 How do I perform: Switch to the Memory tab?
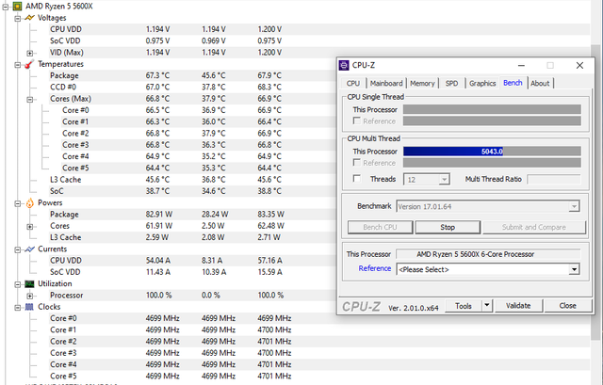422,84
